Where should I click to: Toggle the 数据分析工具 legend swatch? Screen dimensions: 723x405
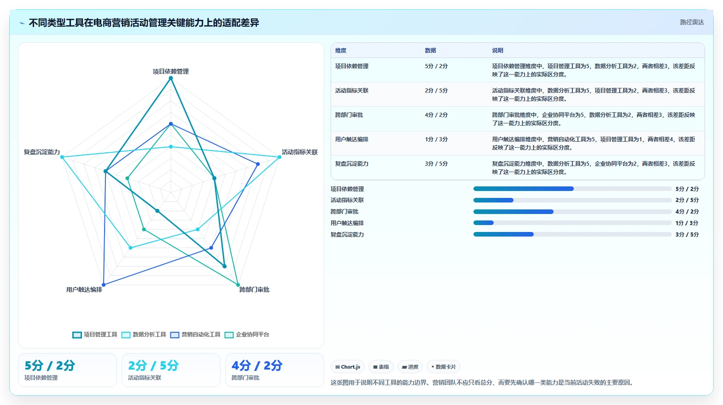click(126, 335)
